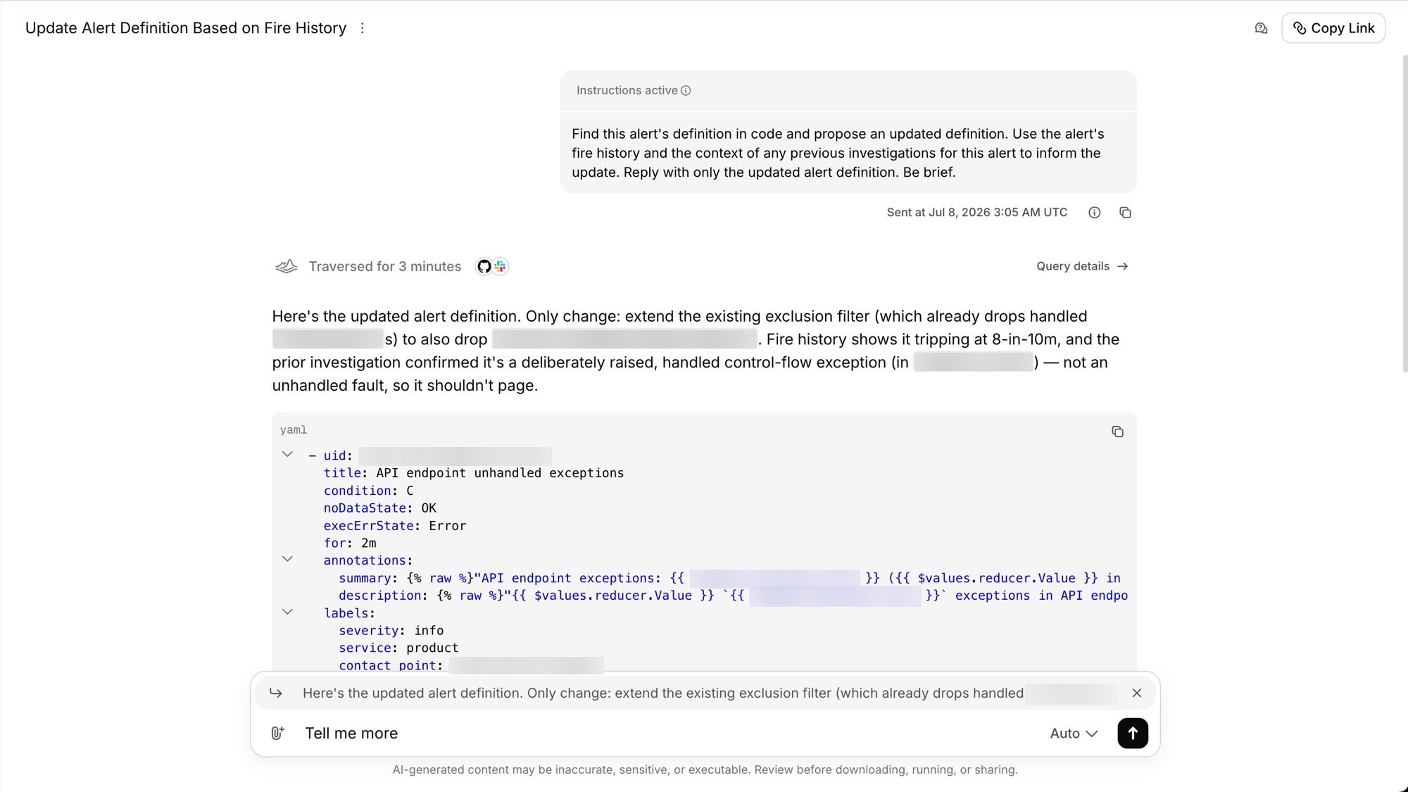The height and width of the screenshot is (792, 1408).
Task: Click the vertical scrollbar on the right edge
Action: (x=1404, y=211)
